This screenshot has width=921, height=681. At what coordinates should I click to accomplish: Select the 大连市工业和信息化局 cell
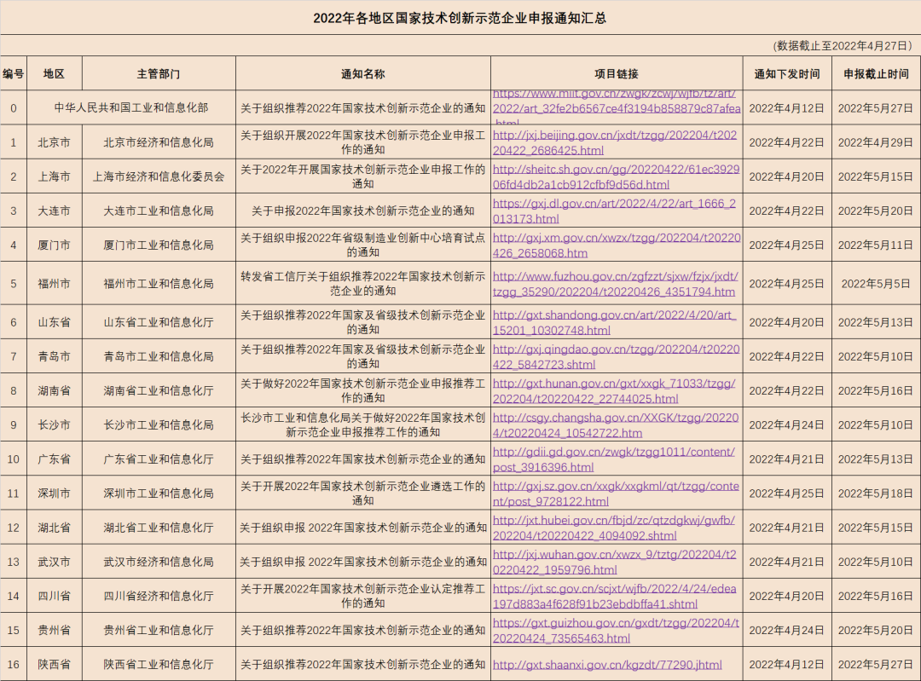159,211
